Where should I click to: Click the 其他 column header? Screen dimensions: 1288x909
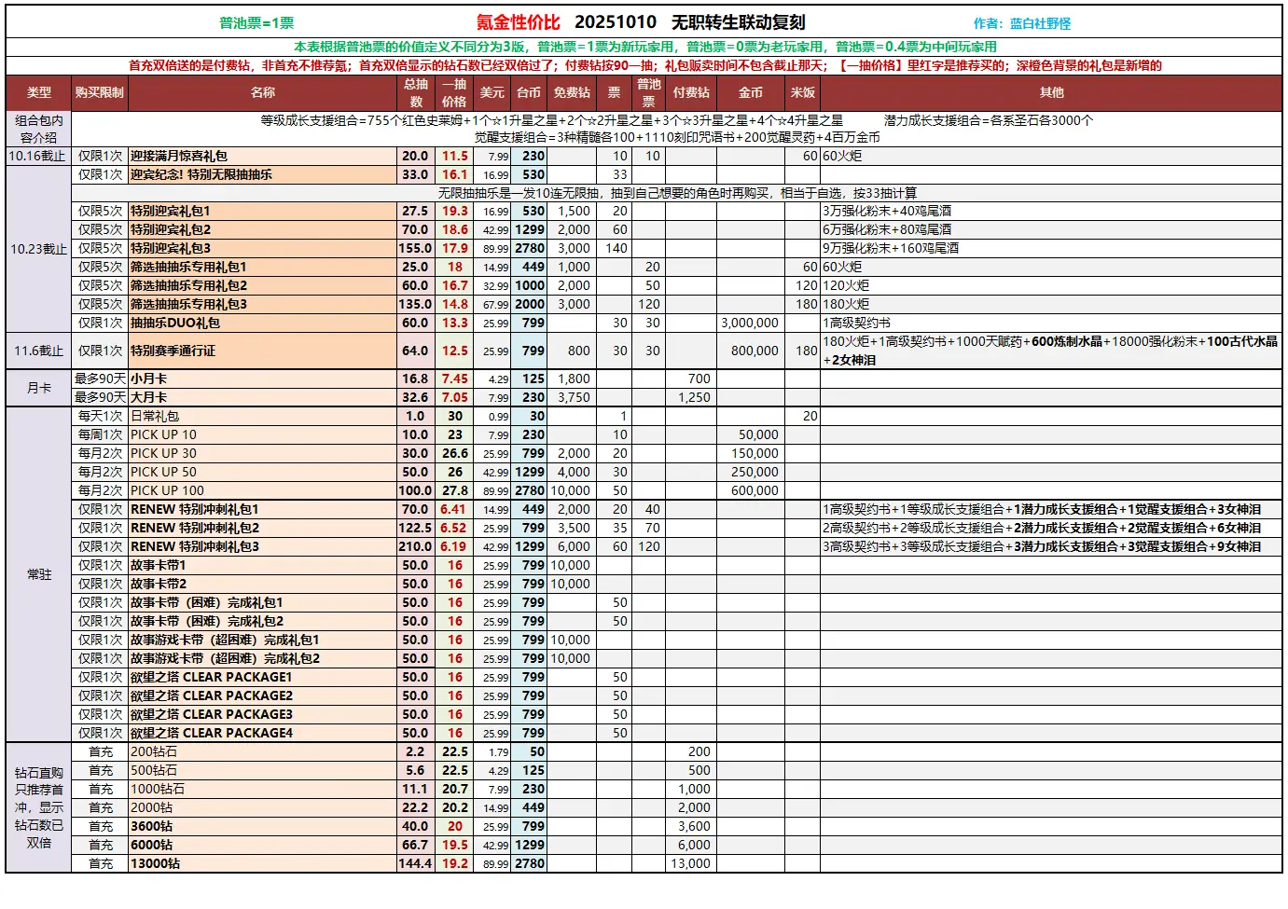(1051, 92)
